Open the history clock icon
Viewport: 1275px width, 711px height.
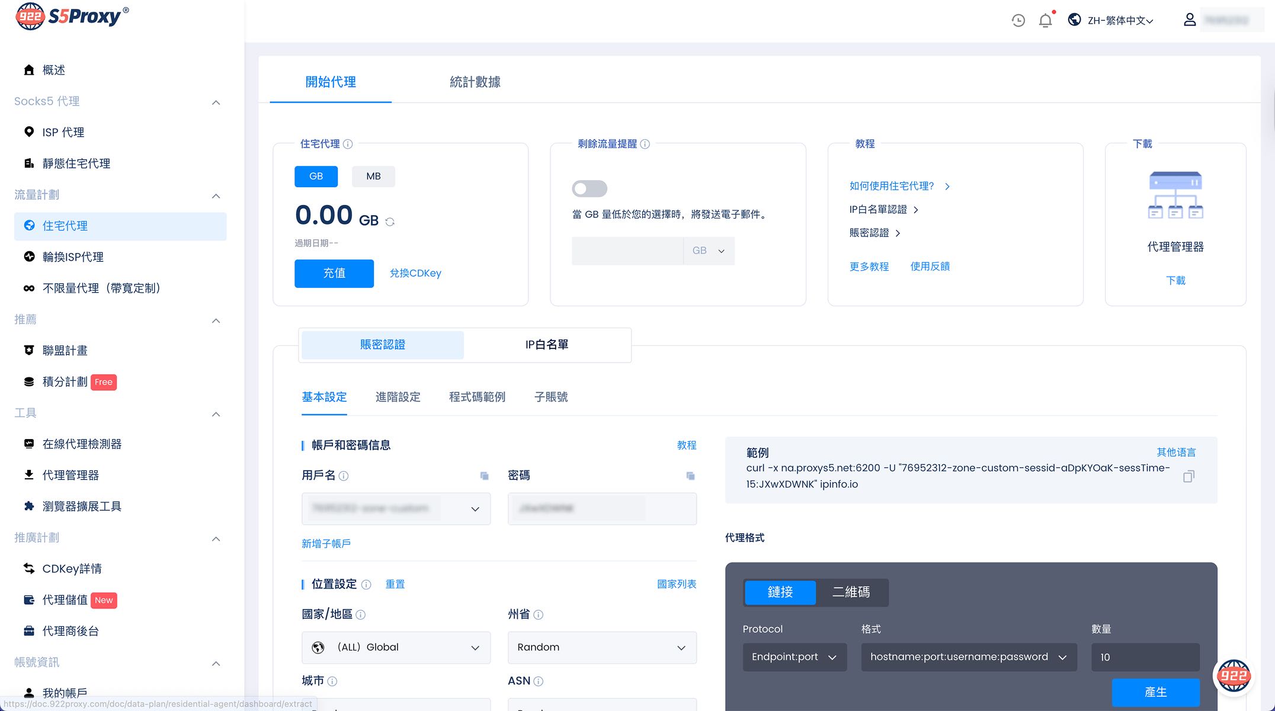[x=1018, y=21]
